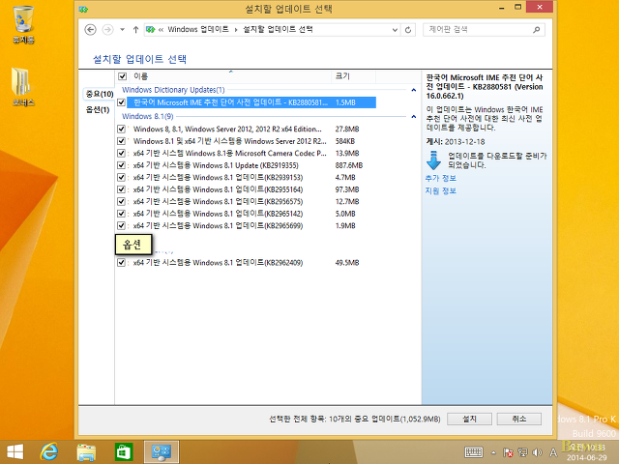The width and height of the screenshot is (619, 464).
Task: Click the volume speaker tray icon
Action: click(x=537, y=452)
